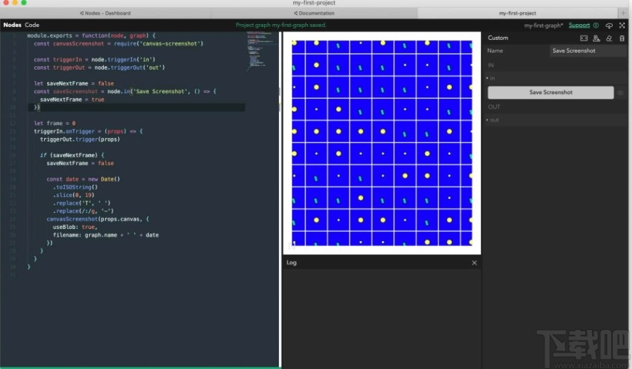
Task: Close the Log panel
Action: (474, 262)
